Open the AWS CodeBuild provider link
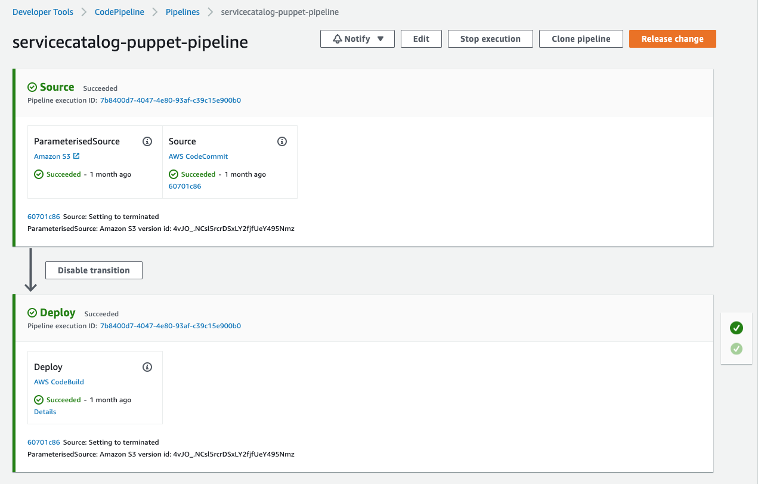Screen dimensions: 758x484 tap(59, 382)
